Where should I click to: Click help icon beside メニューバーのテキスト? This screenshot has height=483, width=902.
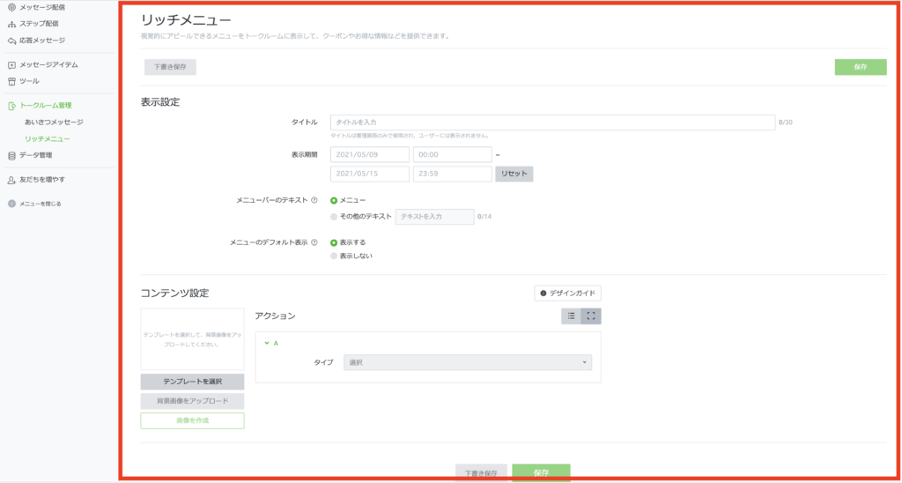(314, 200)
